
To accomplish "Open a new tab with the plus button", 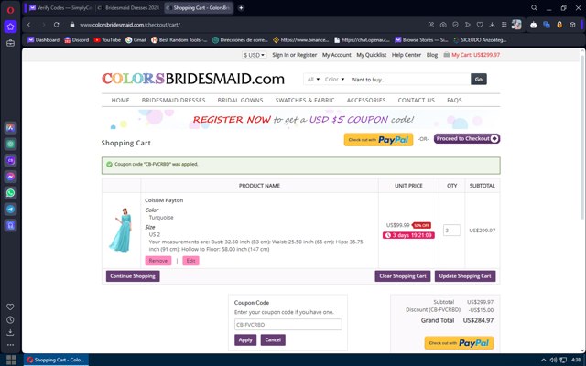I will [241, 8].
